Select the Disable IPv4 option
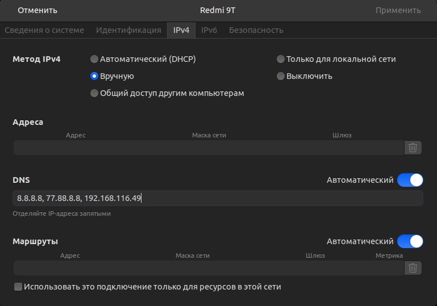This screenshot has height=306, width=437. [x=280, y=76]
